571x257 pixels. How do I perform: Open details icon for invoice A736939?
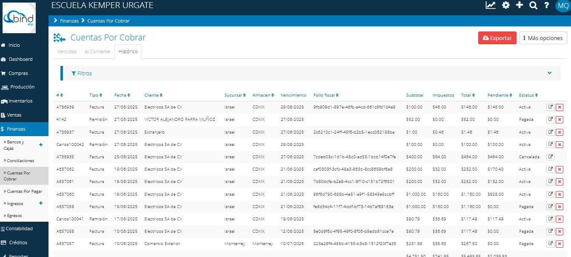pos(551,107)
